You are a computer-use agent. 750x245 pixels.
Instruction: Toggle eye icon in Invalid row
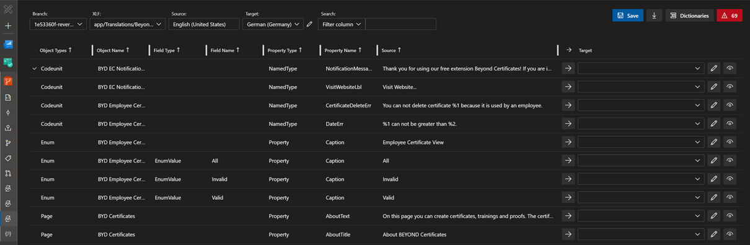[730, 179]
